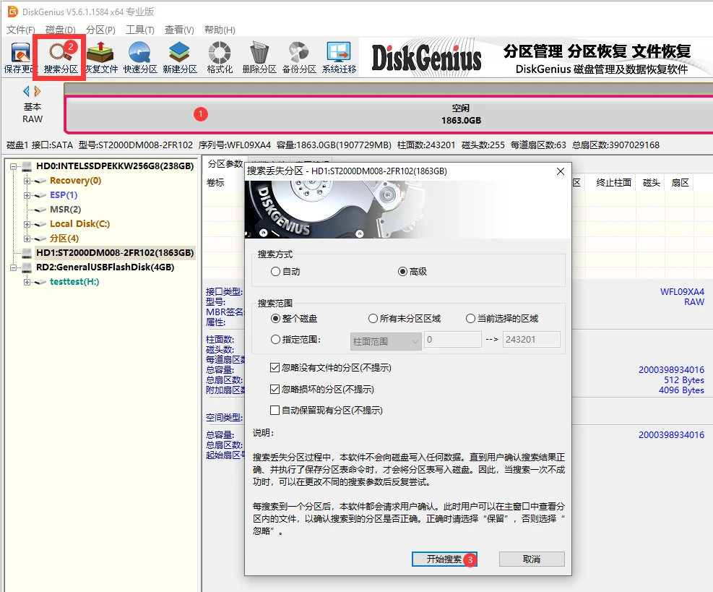Open the 柱面范围 dropdown

pos(386,341)
